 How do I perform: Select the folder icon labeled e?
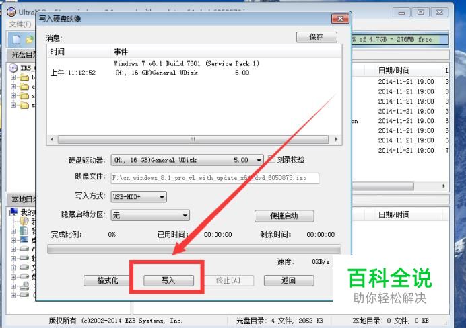point(24,87)
